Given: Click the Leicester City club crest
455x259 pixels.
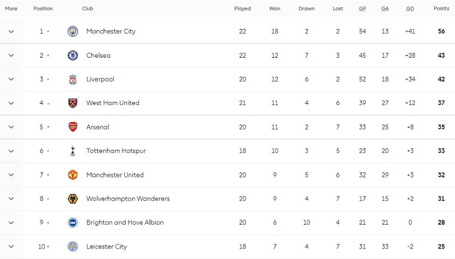Looking at the screenshot, I should coord(73,247).
